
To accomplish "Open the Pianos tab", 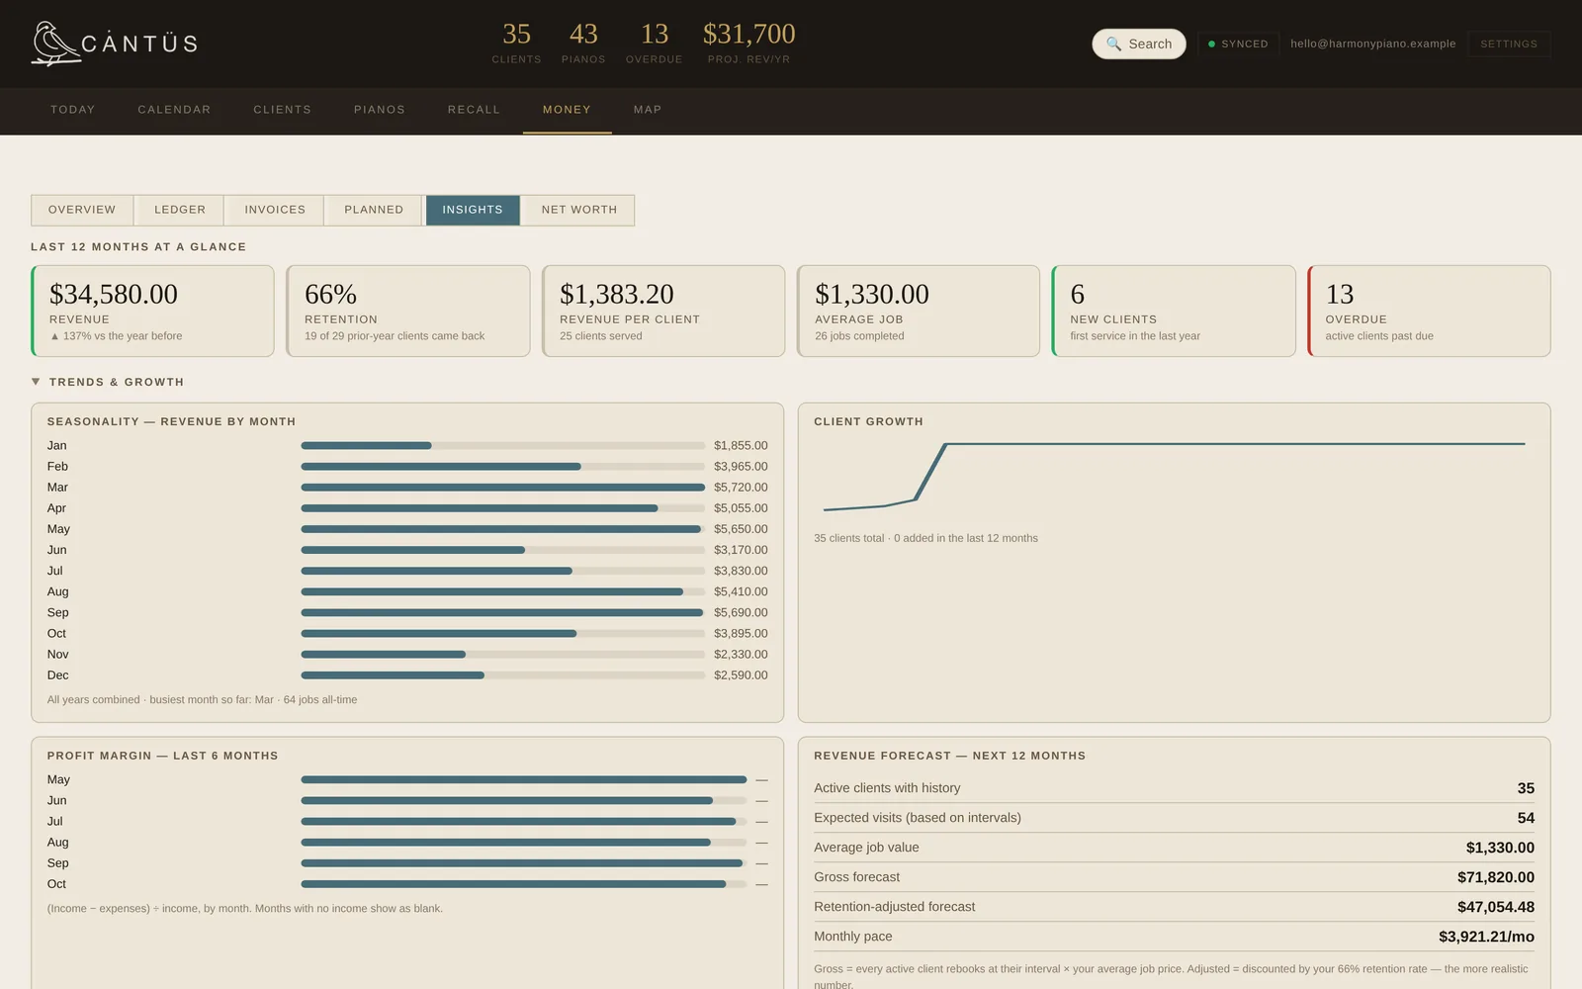I will coord(380,110).
